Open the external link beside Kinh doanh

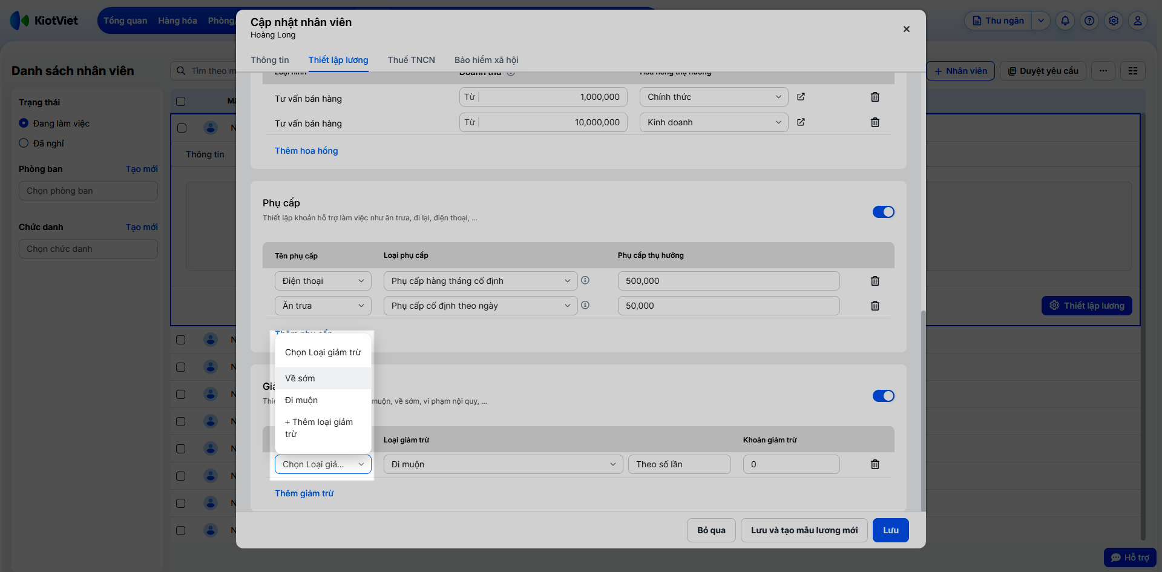[x=801, y=122]
